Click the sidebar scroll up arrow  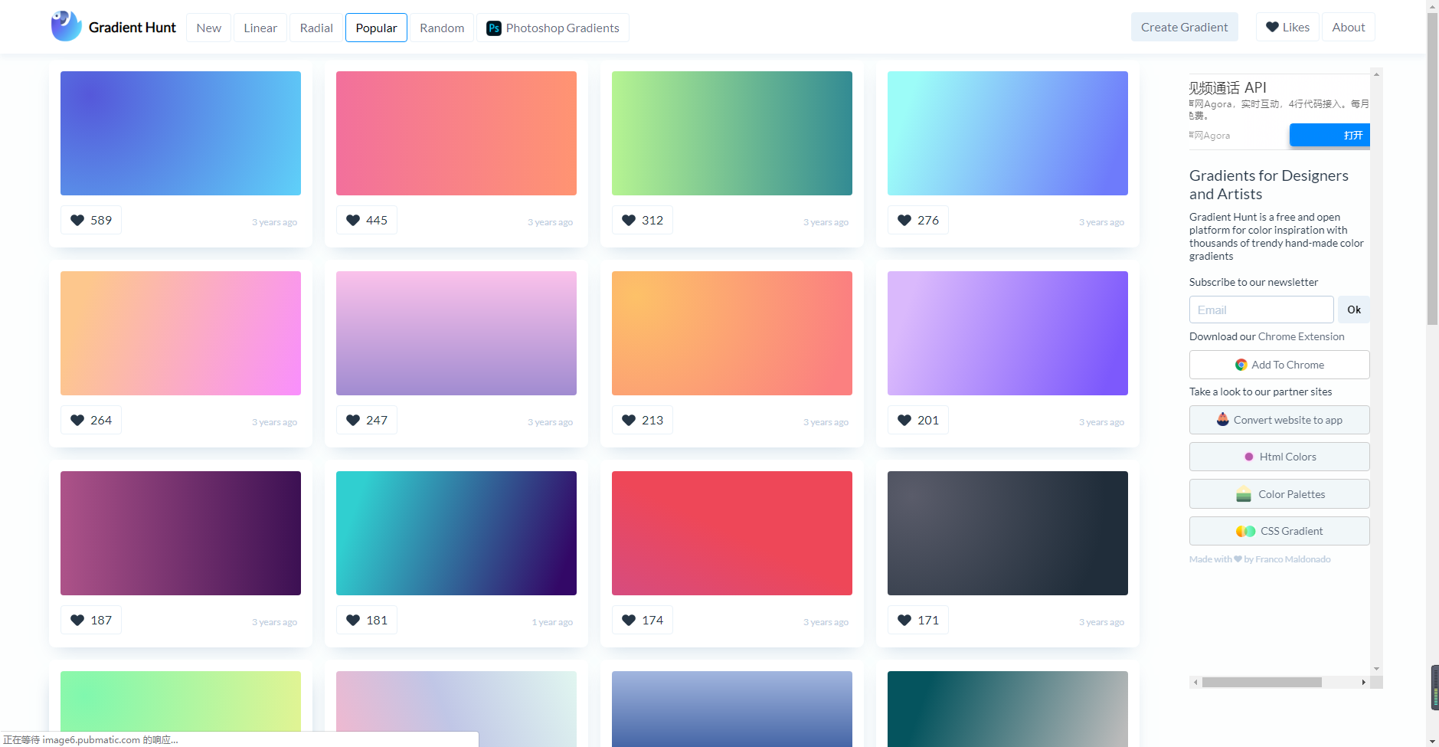1376,74
